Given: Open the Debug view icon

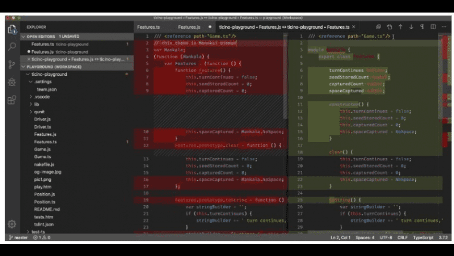Looking at the screenshot, I should point(11,82).
